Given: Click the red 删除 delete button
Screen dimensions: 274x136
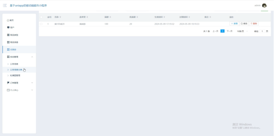Looking at the screenshot, I should (x=254, y=24).
